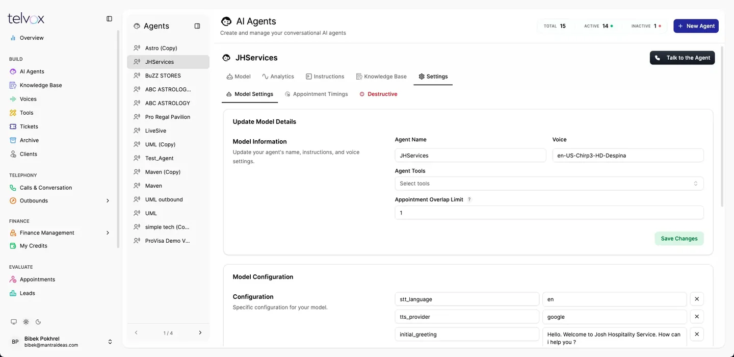Click the Appointments sidebar icon

click(x=13, y=279)
